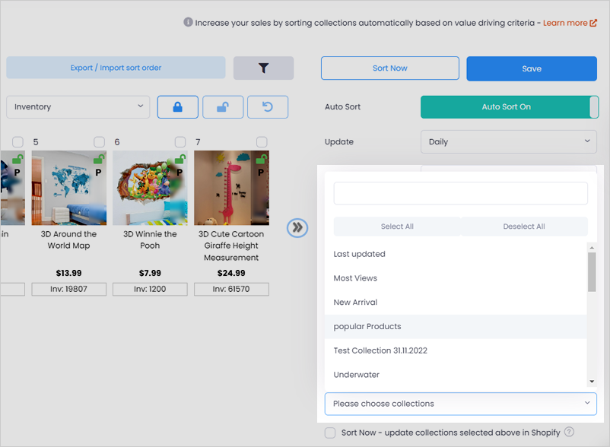Open the Daily update frequency dropdown
This screenshot has height=447, width=610.
pyautogui.click(x=509, y=142)
